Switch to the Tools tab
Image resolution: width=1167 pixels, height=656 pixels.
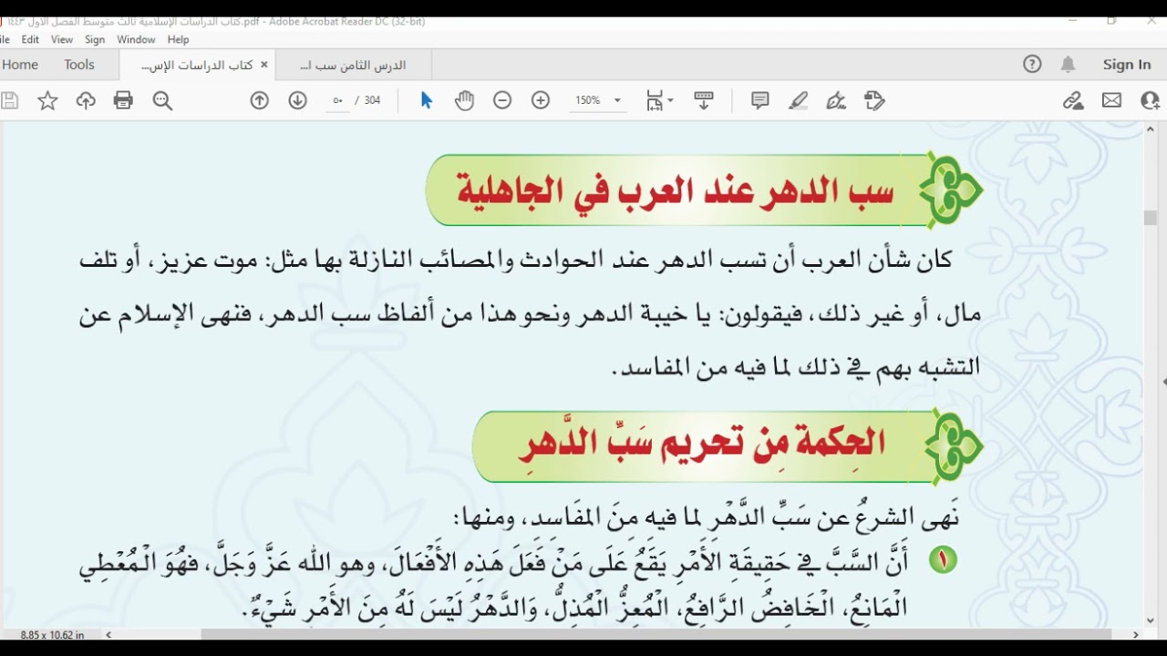pyautogui.click(x=79, y=65)
